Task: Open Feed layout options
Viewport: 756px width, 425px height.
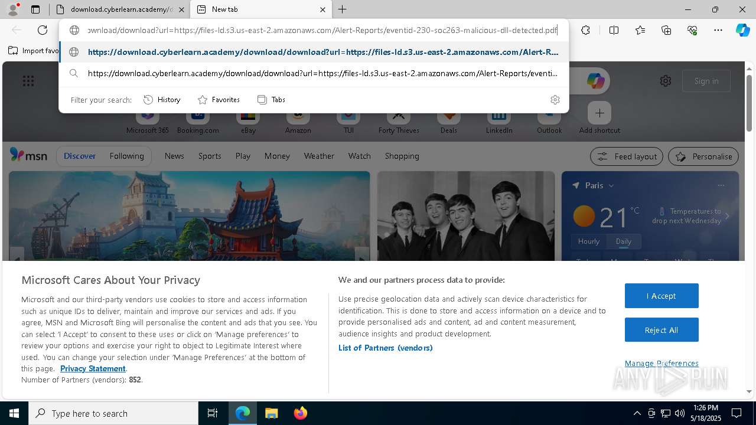Action: tap(627, 156)
